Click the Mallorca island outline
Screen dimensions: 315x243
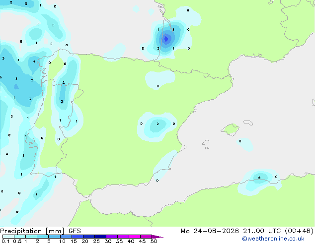coord(230,129)
